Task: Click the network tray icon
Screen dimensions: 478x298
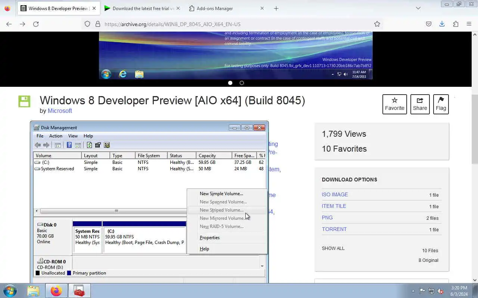Action: (x=431, y=291)
